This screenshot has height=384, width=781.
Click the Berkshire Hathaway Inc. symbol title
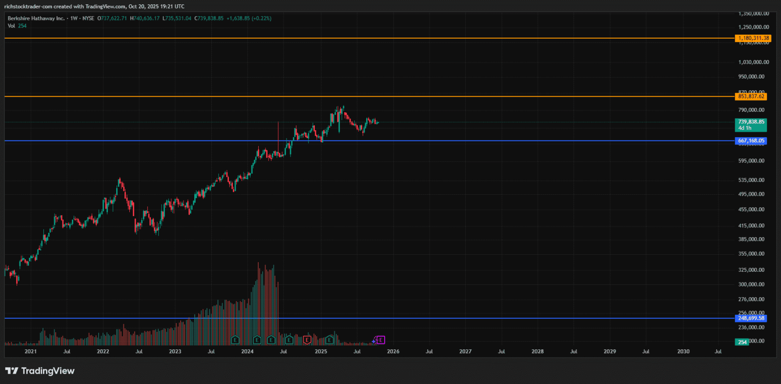[x=36, y=19]
